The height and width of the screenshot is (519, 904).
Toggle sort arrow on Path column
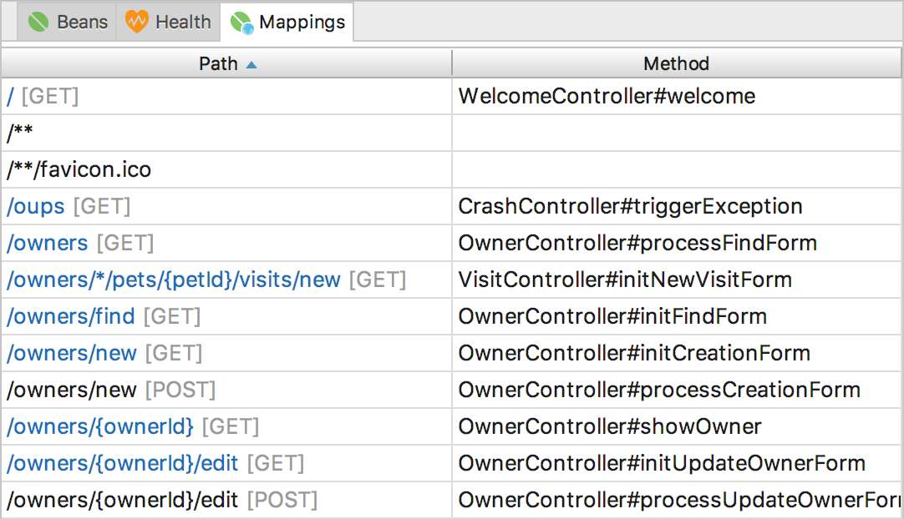[251, 64]
